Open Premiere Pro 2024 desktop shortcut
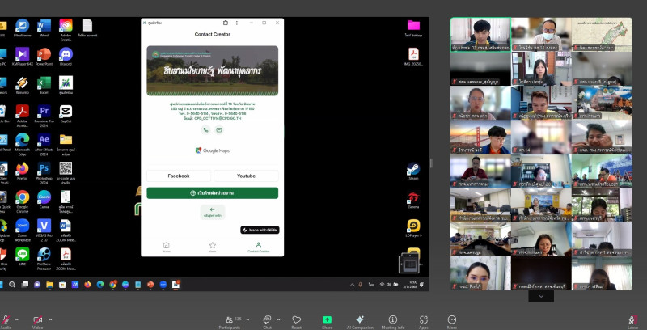The image size is (647, 330). [x=44, y=116]
